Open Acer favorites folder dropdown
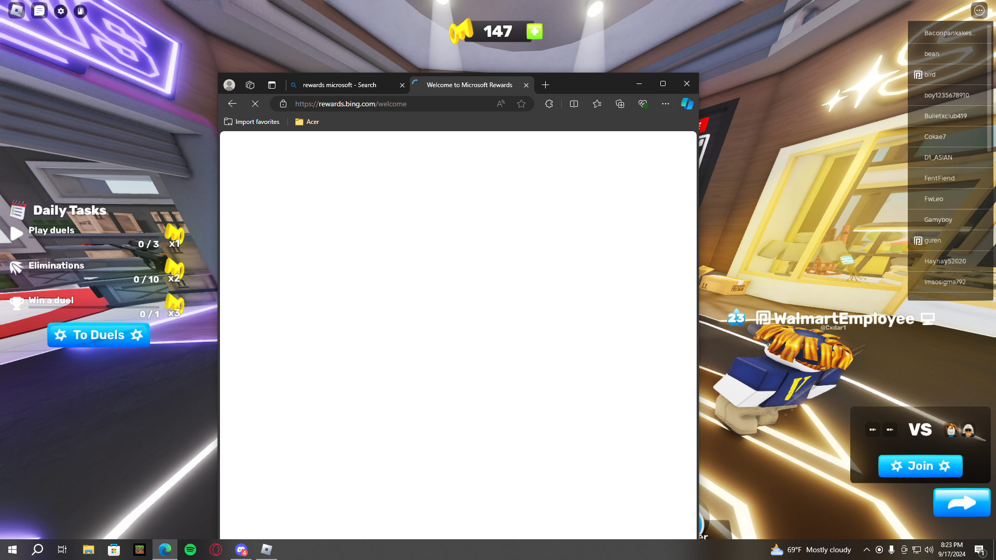Viewport: 996px width, 560px height. click(307, 122)
